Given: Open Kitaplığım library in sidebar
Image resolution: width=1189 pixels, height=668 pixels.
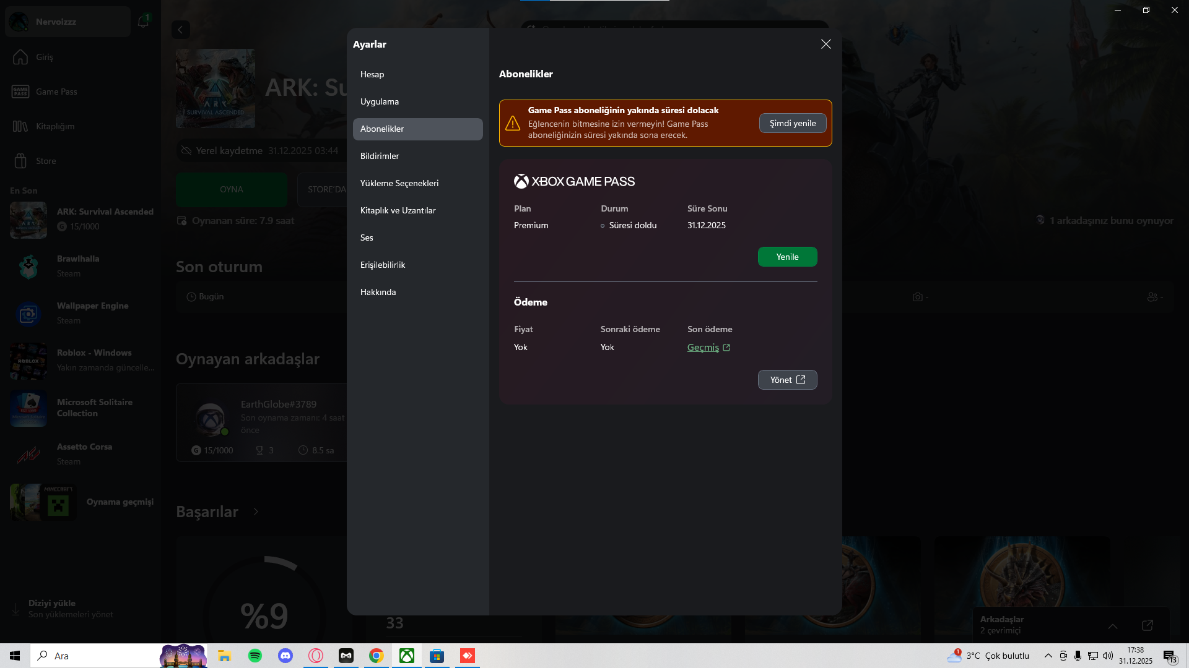Looking at the screenshot, I should point(81,126).
